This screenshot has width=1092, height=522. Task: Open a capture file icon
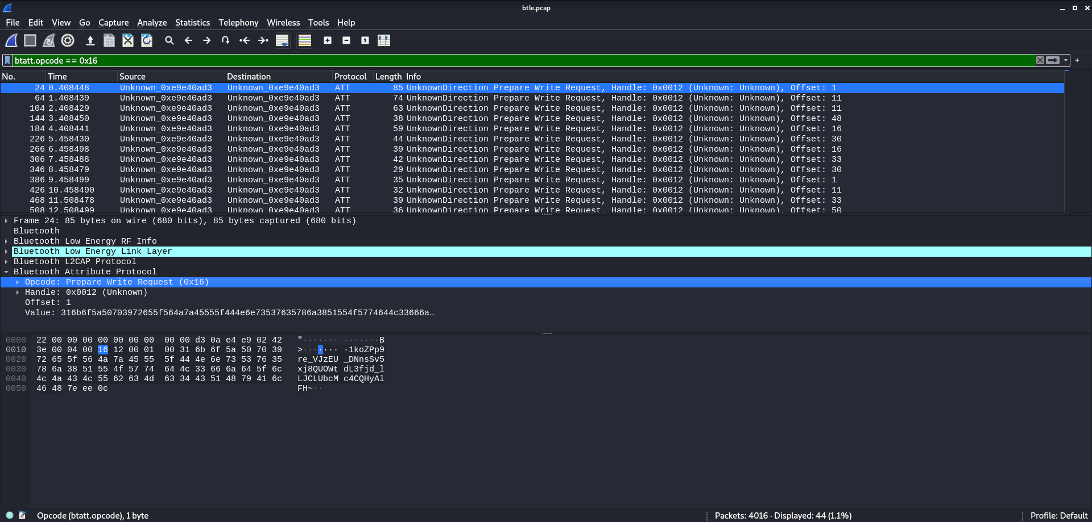[90, 40]
